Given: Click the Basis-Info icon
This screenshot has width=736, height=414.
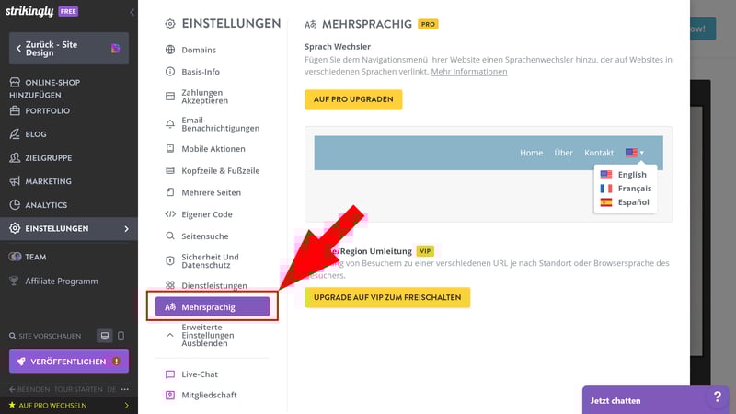Looking at the screenshot, I should point(170,71).
